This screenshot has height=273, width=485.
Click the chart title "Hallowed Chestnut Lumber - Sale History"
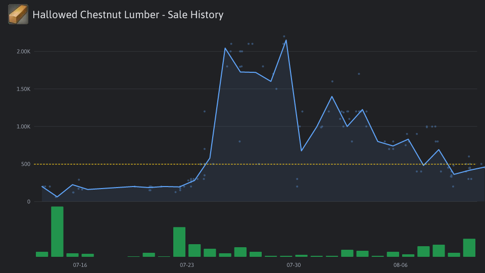pyautogui.click(x=128, y=15)
